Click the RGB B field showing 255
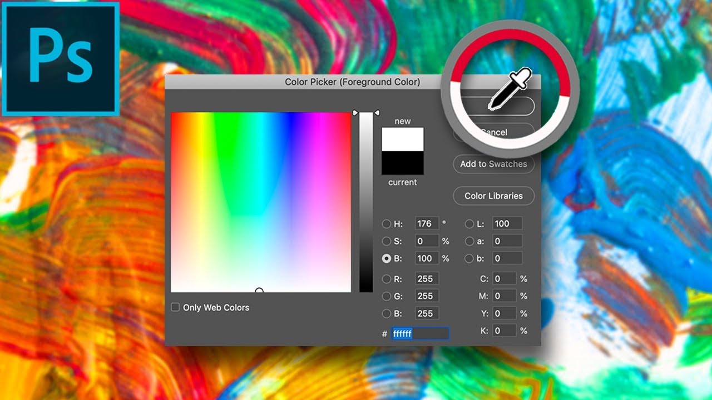The image size is (712, 400). pos(427,313)
